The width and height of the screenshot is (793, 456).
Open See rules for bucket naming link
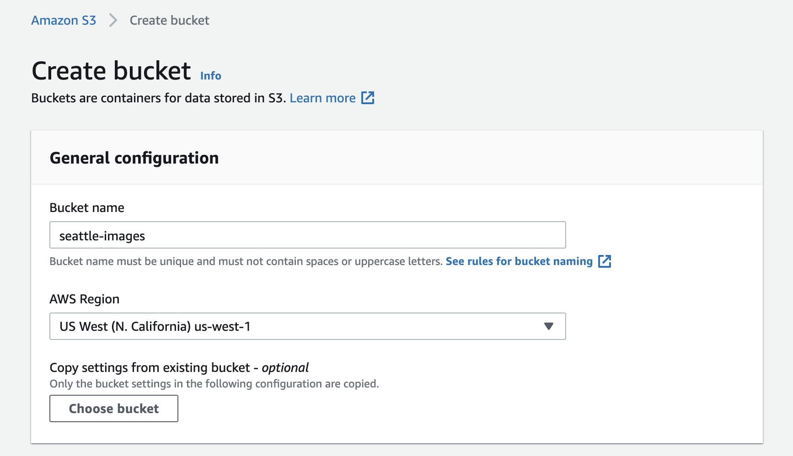(x=519, y=261)
